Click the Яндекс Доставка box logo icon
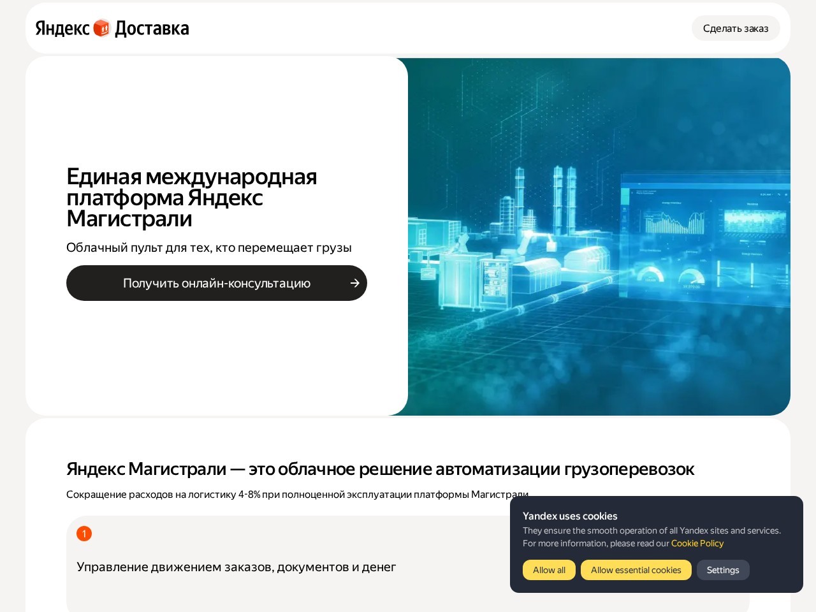 pyautogui.click(x=102, y=28)
